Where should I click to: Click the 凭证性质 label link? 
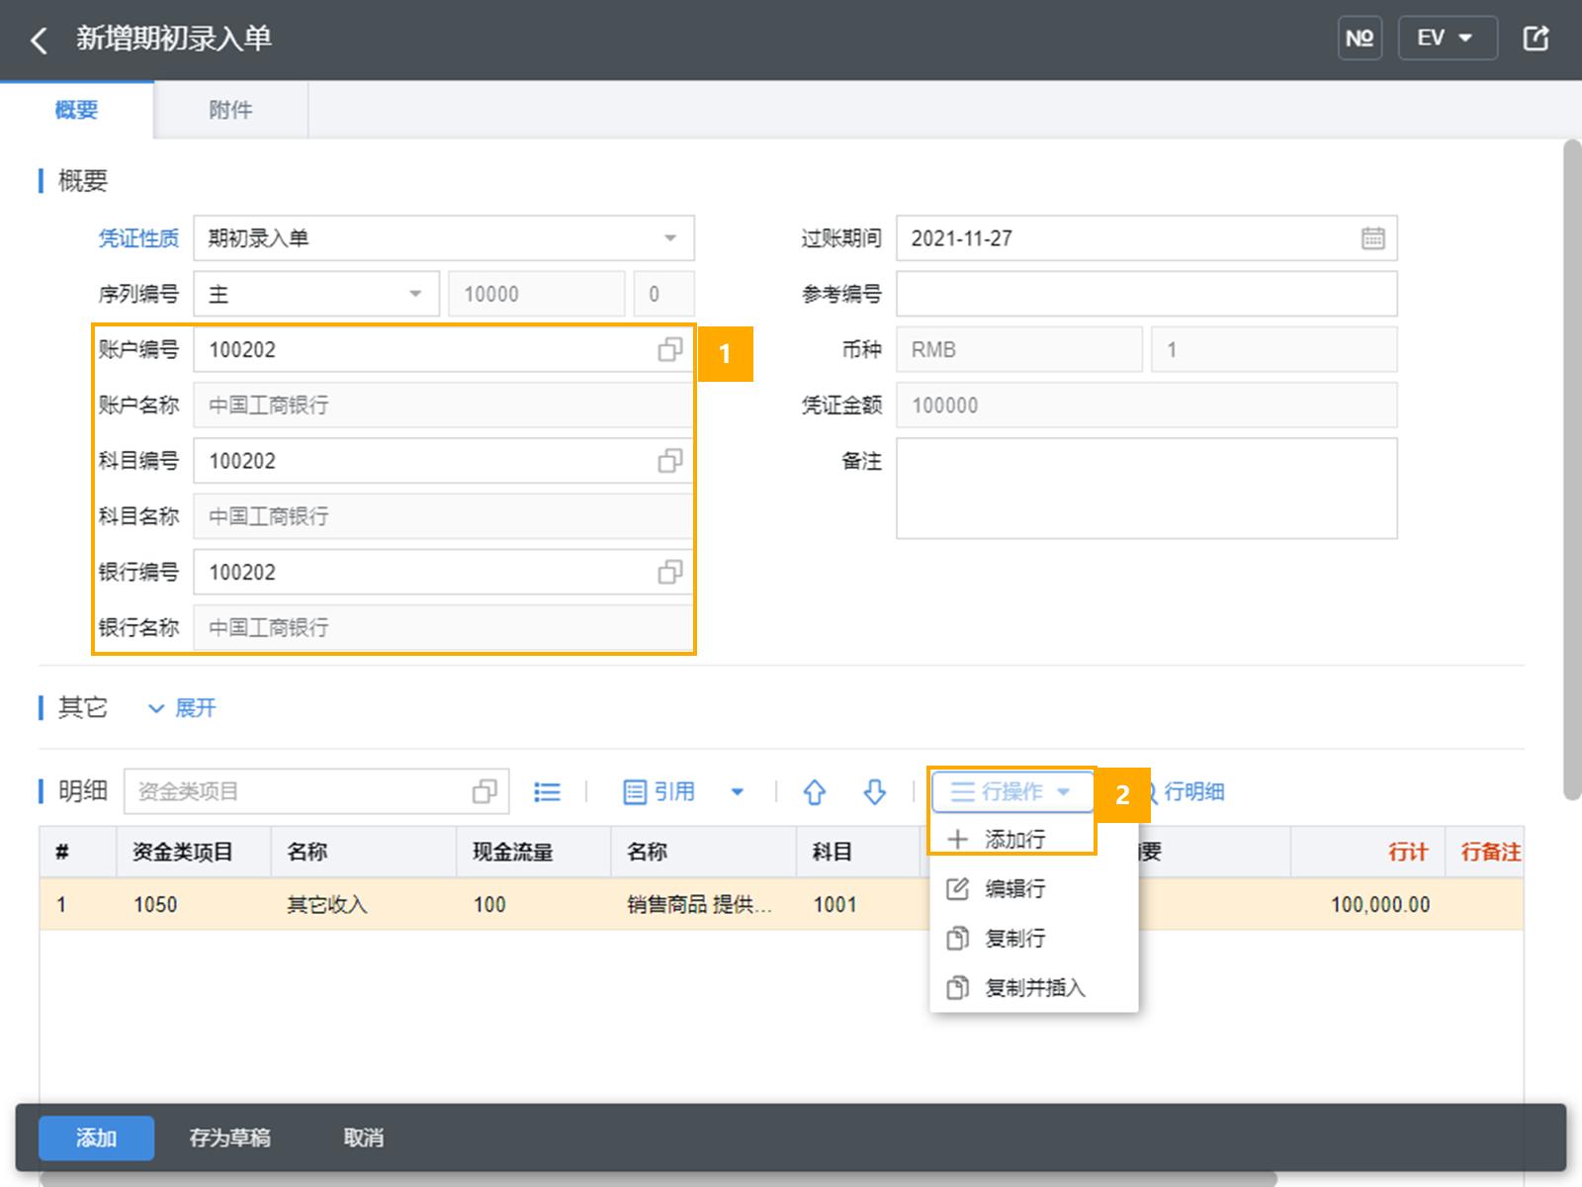(138, 238)
